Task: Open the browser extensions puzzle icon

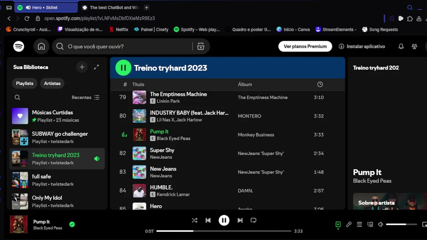Action: point(410,18)
